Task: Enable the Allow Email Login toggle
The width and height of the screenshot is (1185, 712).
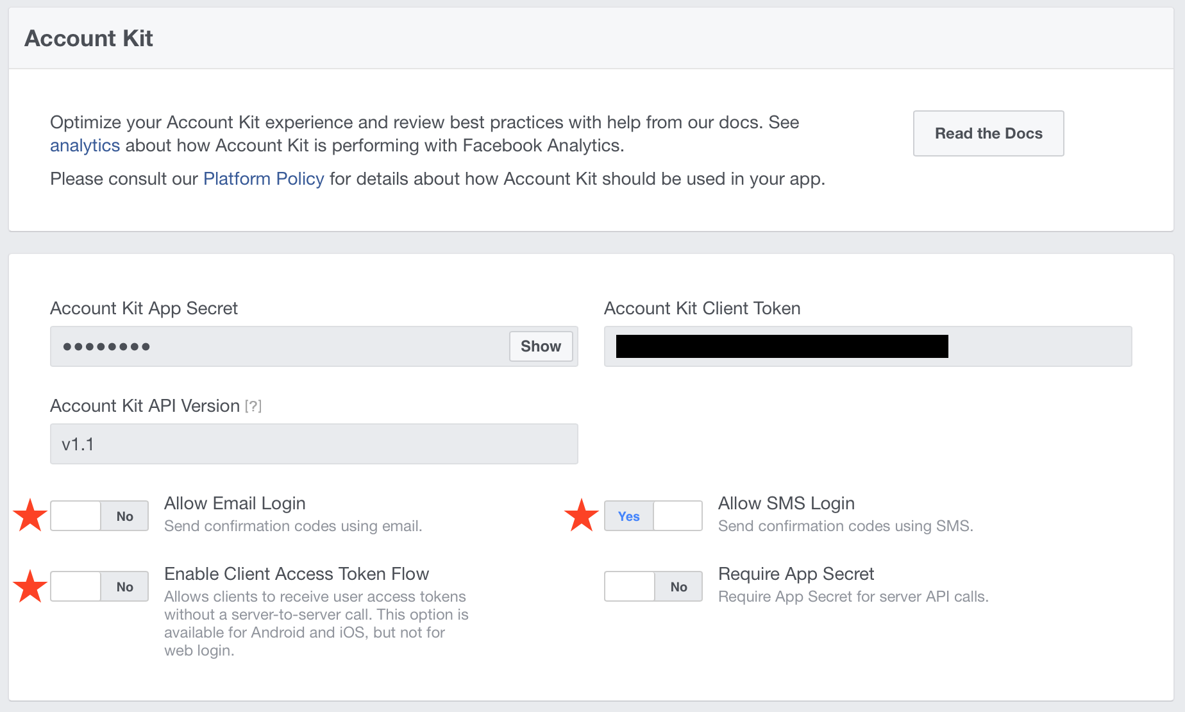Action: (99, 516)
